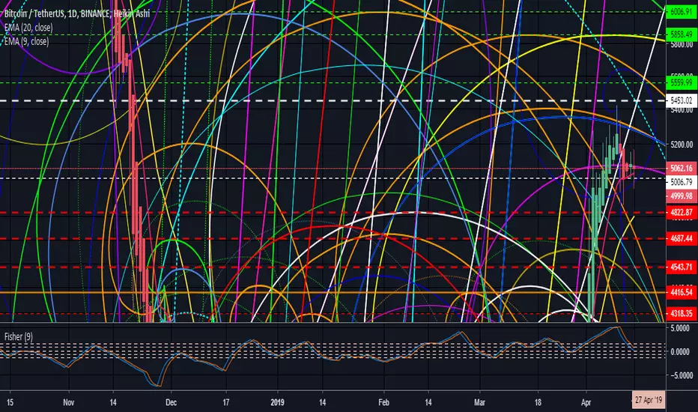Viewport: 698px width, 412px height.
Task: Click the 5200.00 price axis value
Action: (682, 145)
